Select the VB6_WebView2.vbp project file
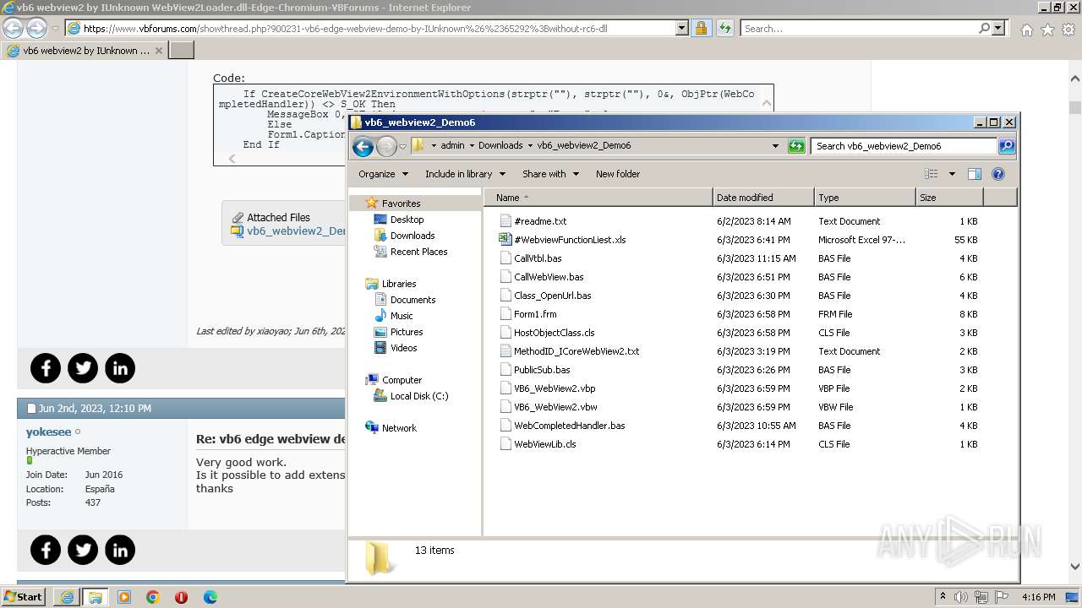This screenshot has width=1082, height=608. tap(555, 388)
